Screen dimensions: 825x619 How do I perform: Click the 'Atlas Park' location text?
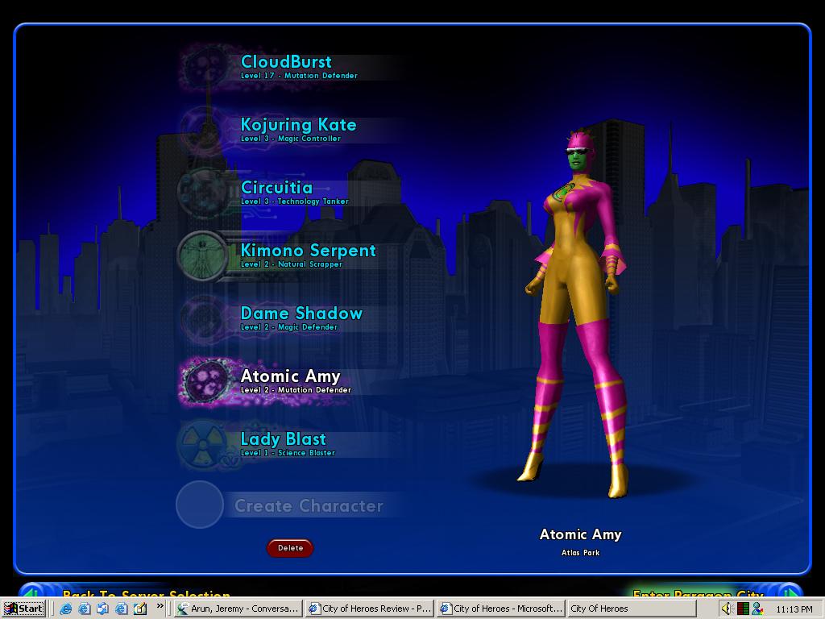pos(580,553)
